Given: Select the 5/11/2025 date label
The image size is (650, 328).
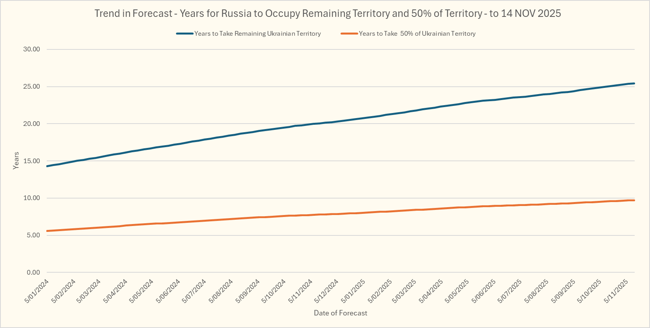Looking at the screenshot, I should pos(616,291).
